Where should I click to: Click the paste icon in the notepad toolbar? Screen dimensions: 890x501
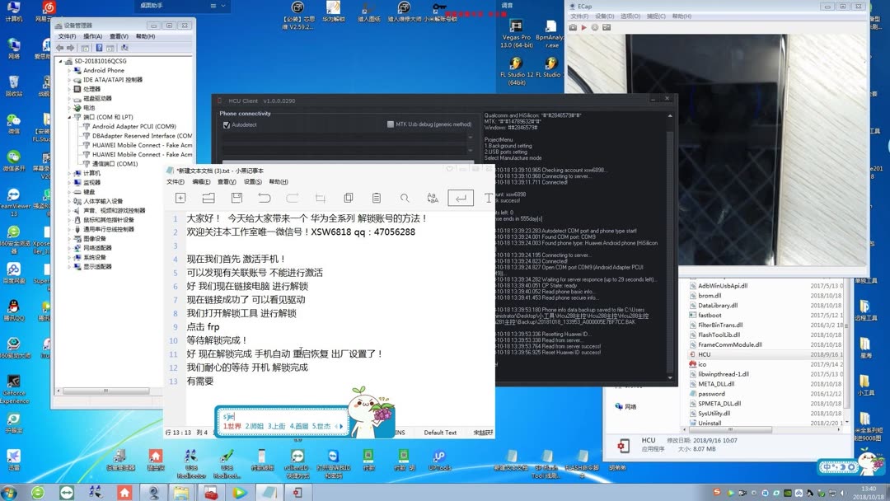click(x=375, y=198)
